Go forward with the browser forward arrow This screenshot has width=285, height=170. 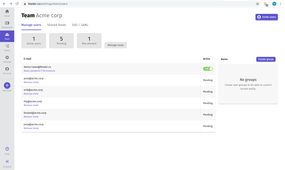11,4
